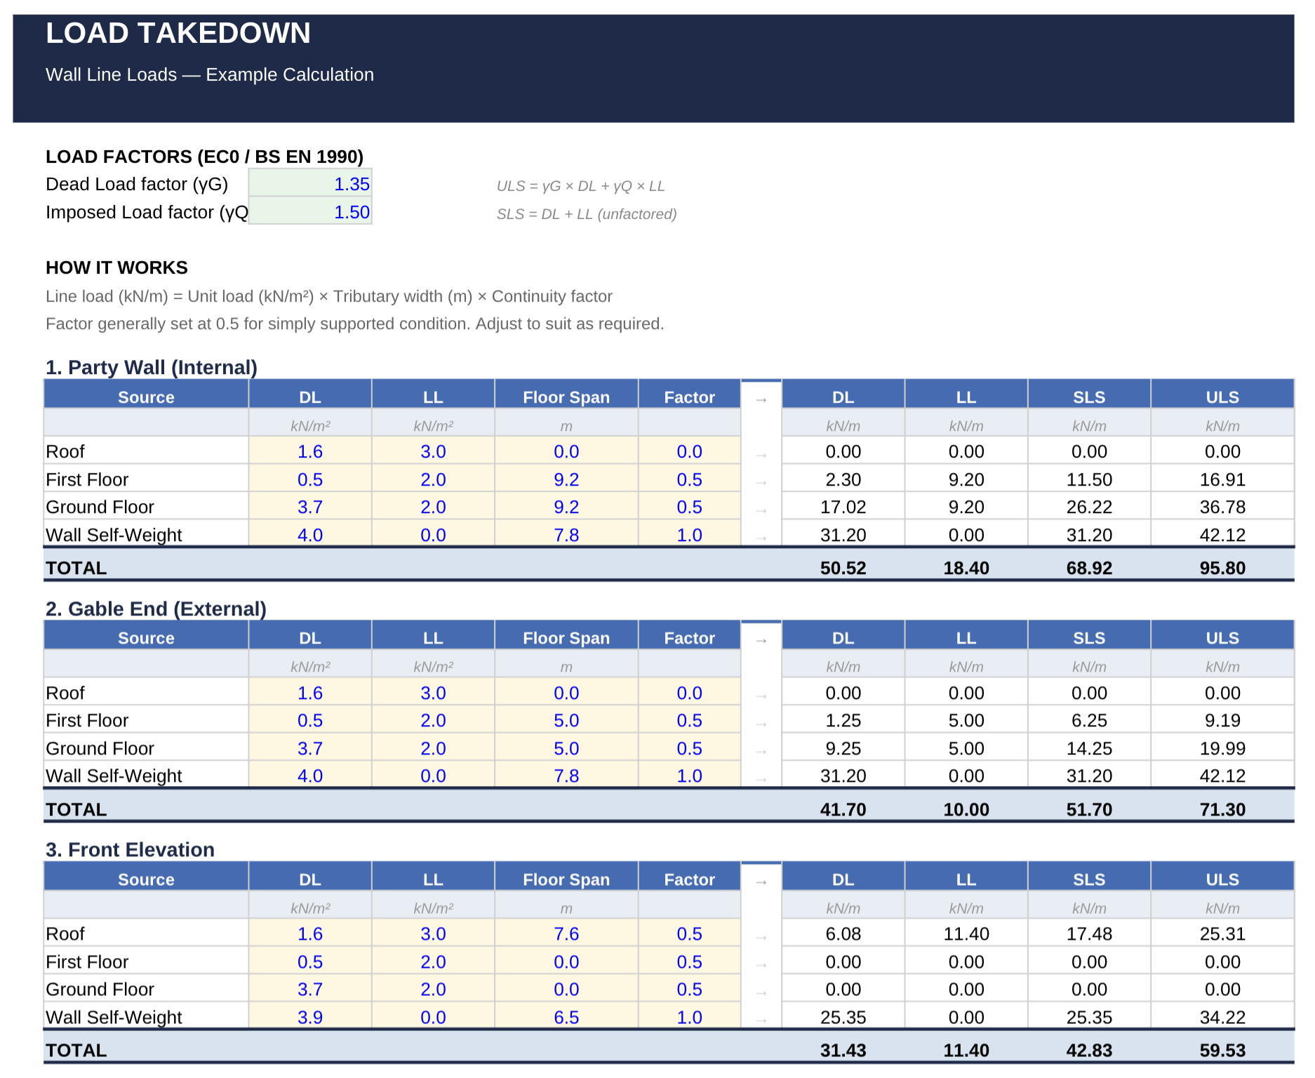Select the Front Elevation TOTAL row label
The image size is (1315, 1078).
[x=75, y=1050]
